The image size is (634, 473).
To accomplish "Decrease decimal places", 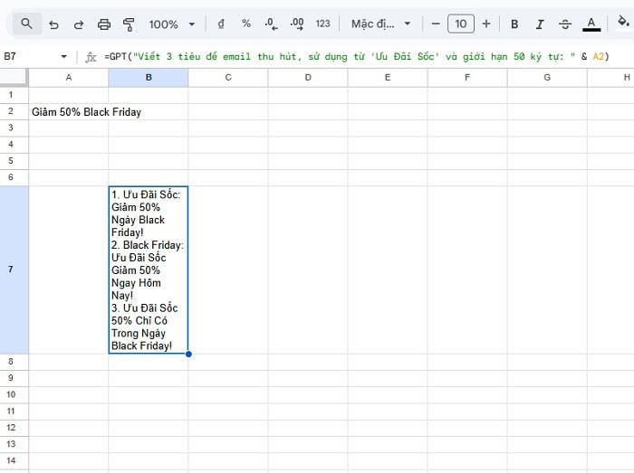I will (271, 24).
